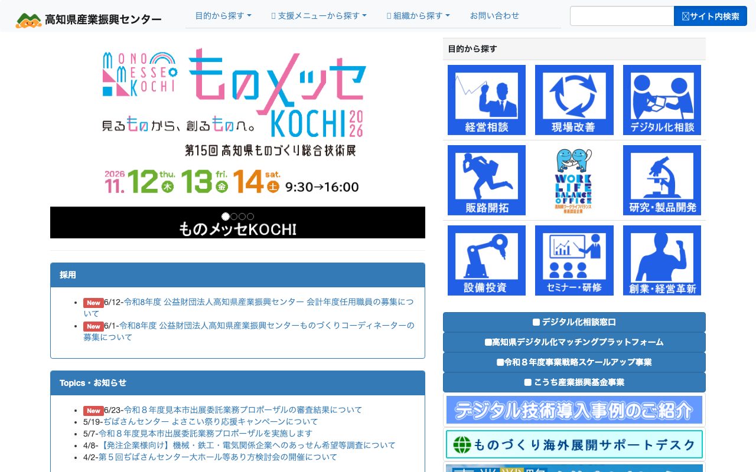Open the 現場改善 icon tile
The image size is (756, 472).
point(574,100)
